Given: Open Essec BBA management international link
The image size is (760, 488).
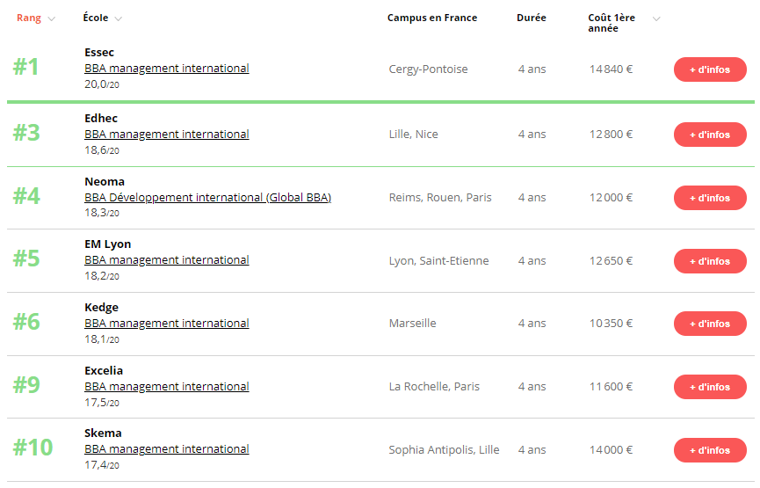Looking at the screenshot, I should pyautogui.click(x=167, y=69).
